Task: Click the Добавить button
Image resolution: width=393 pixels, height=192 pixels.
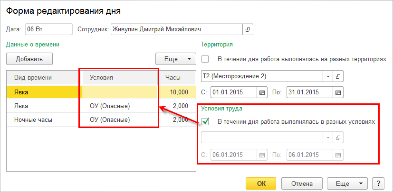Action: click(29, 59)
